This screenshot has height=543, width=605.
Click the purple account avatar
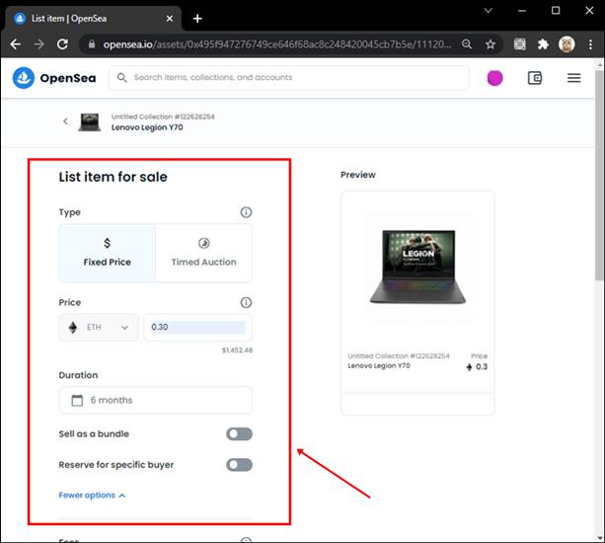pos(494,78)
